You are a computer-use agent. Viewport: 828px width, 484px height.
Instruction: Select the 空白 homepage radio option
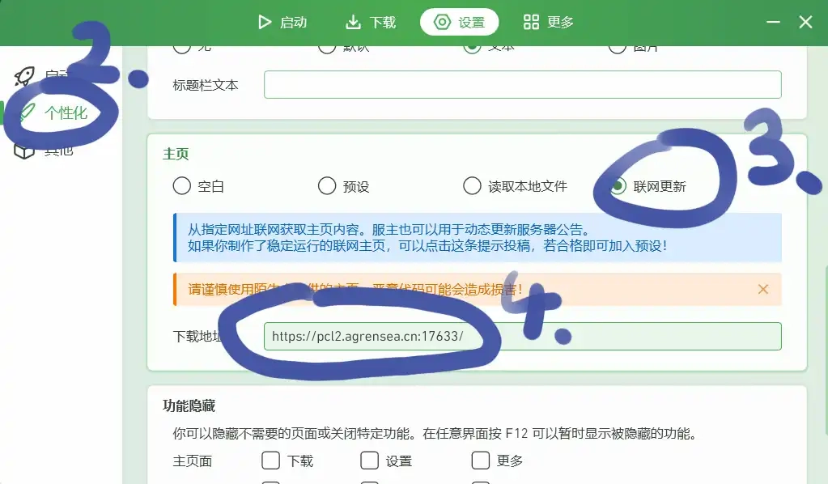tap(182, 186)
